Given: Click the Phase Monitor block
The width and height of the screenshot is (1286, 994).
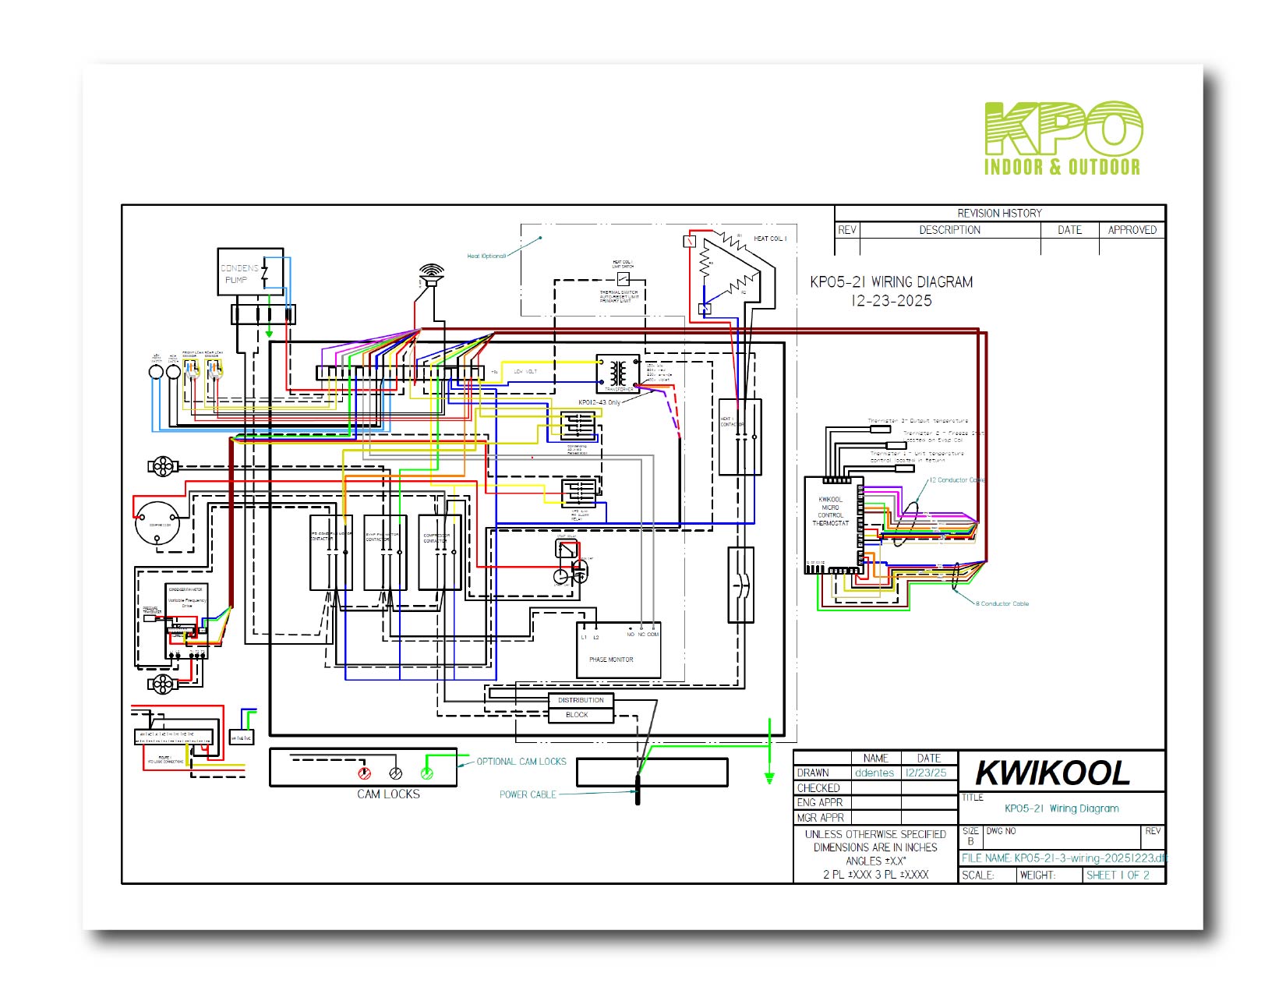Looking at the screenshot, I should point(618,650).
